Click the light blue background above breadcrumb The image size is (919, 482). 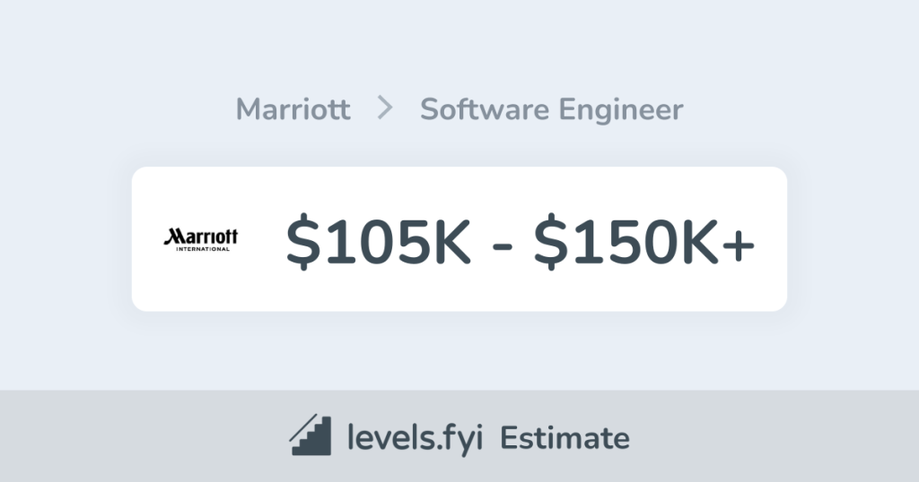click(x=459, y=45)
